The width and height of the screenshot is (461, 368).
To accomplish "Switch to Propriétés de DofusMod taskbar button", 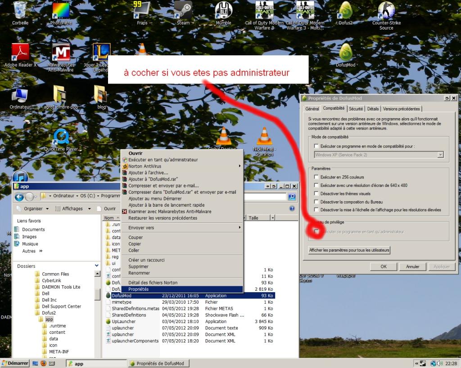I will click(x=159, y=364).
